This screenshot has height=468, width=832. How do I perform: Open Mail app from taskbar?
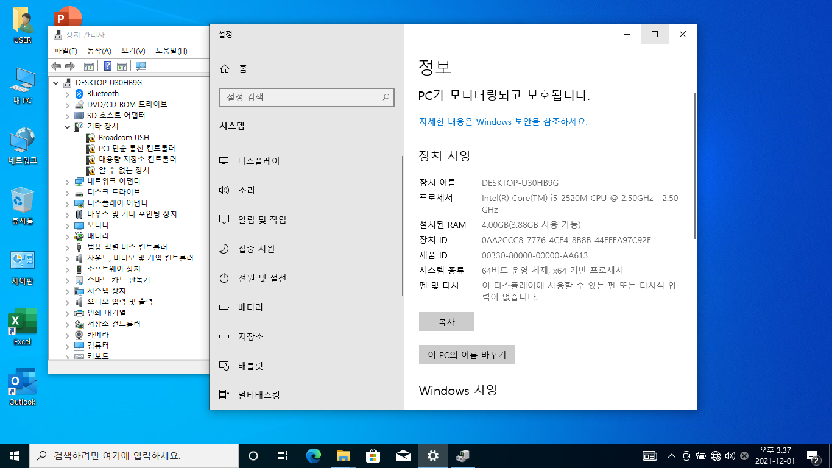pos(403,455)
